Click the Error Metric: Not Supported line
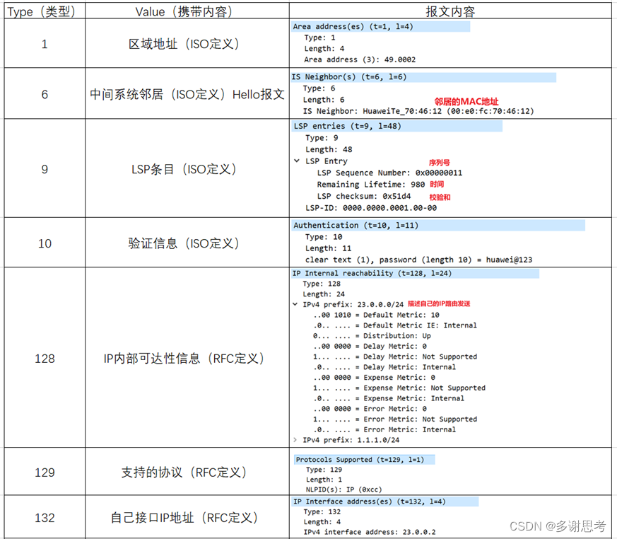Screen dimensions: 617x539 (395, 419)
